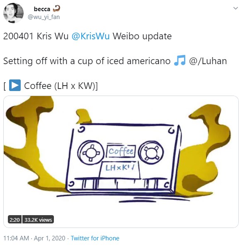The image size is (240, 247).
Task: Open the @wu_yi_fan handle
Action: [44, 17]
